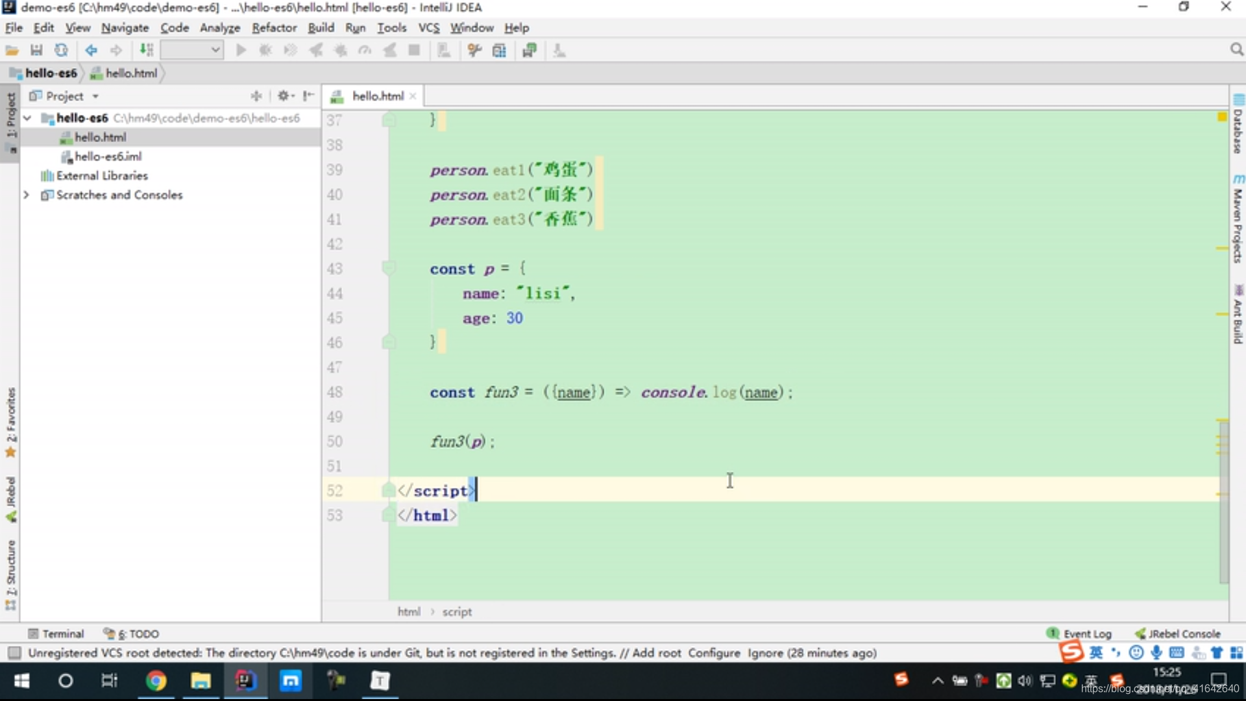The image size is (1246, 701).
Task: Open the Navigate menu
Action: pos(125,28)
